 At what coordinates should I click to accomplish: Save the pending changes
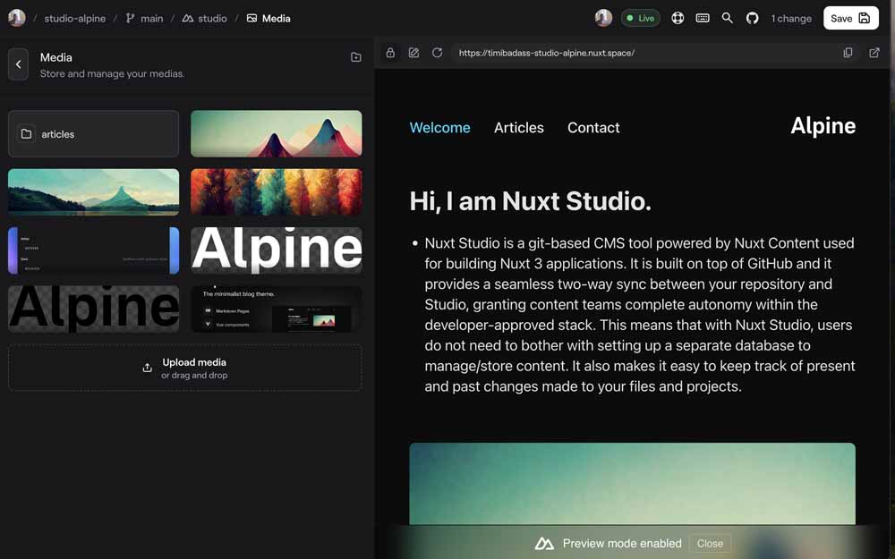click(x=849, y=18)
